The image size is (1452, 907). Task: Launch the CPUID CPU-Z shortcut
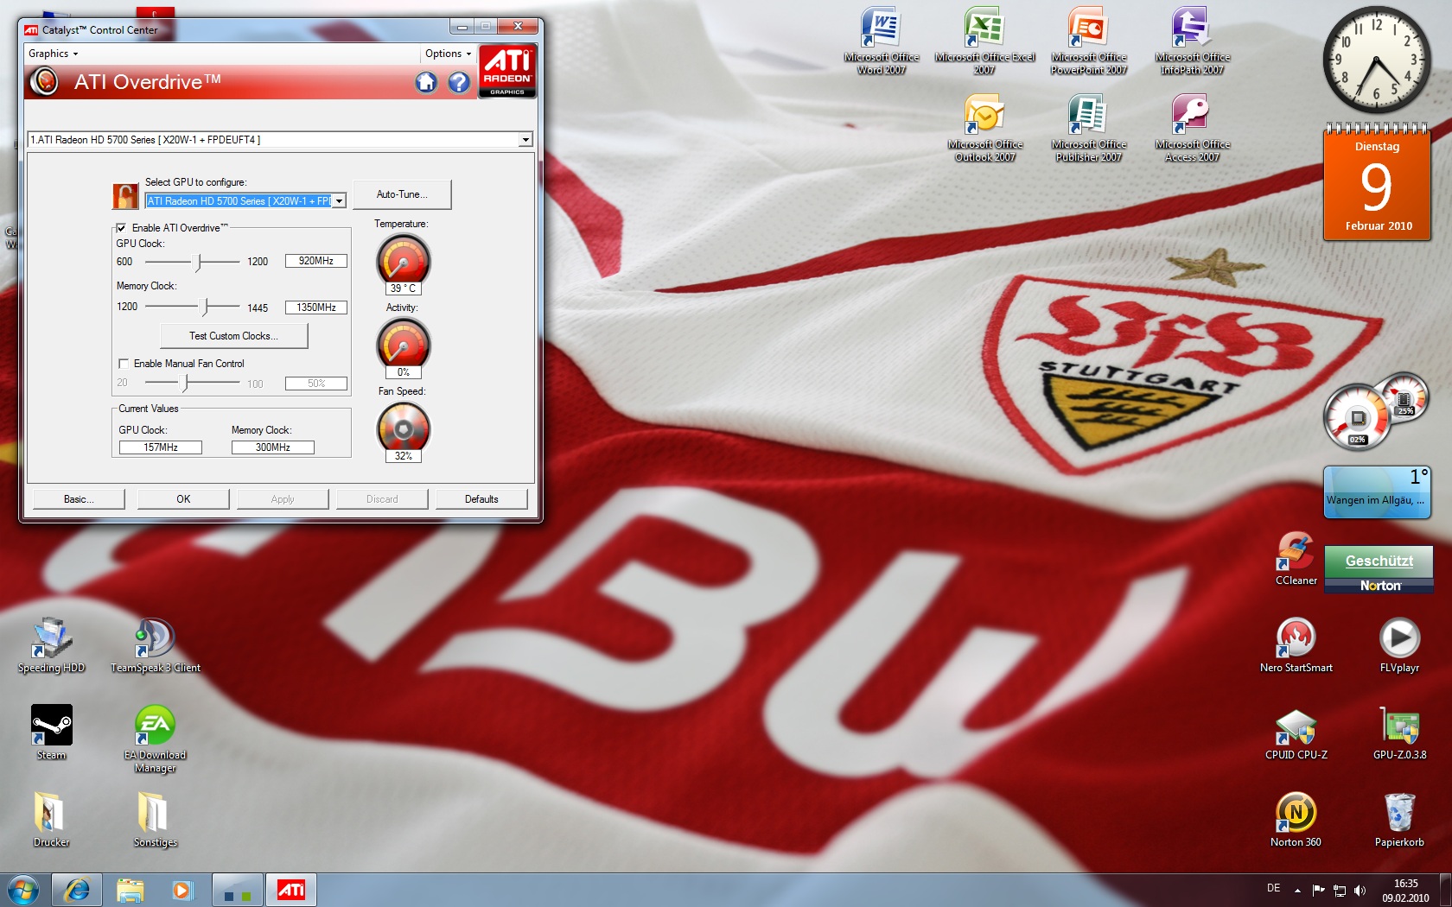click(1296, 733)
